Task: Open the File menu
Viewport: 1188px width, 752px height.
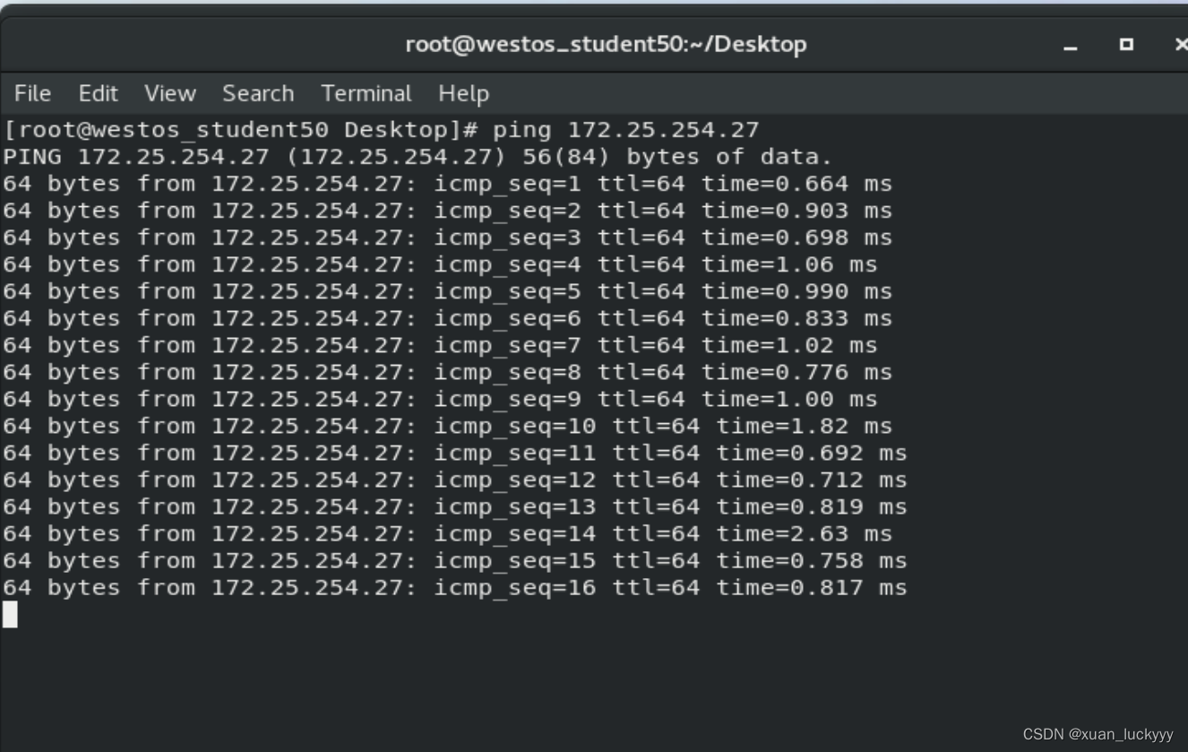Action: pyautogui.click(x=32, y=93)
